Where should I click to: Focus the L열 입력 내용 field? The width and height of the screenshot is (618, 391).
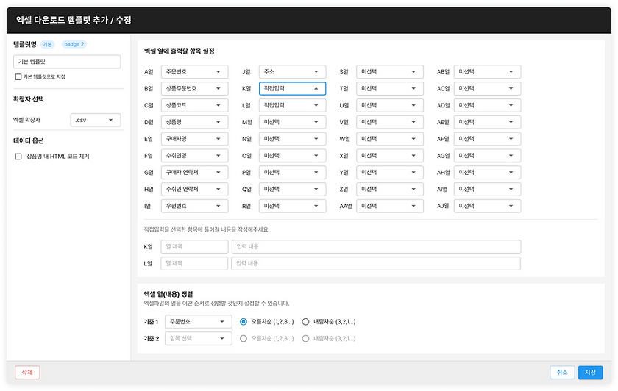click(x=376, y=263)
